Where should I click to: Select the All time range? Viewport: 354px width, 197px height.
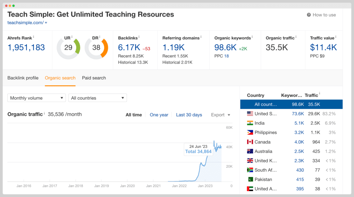point(134,115)
